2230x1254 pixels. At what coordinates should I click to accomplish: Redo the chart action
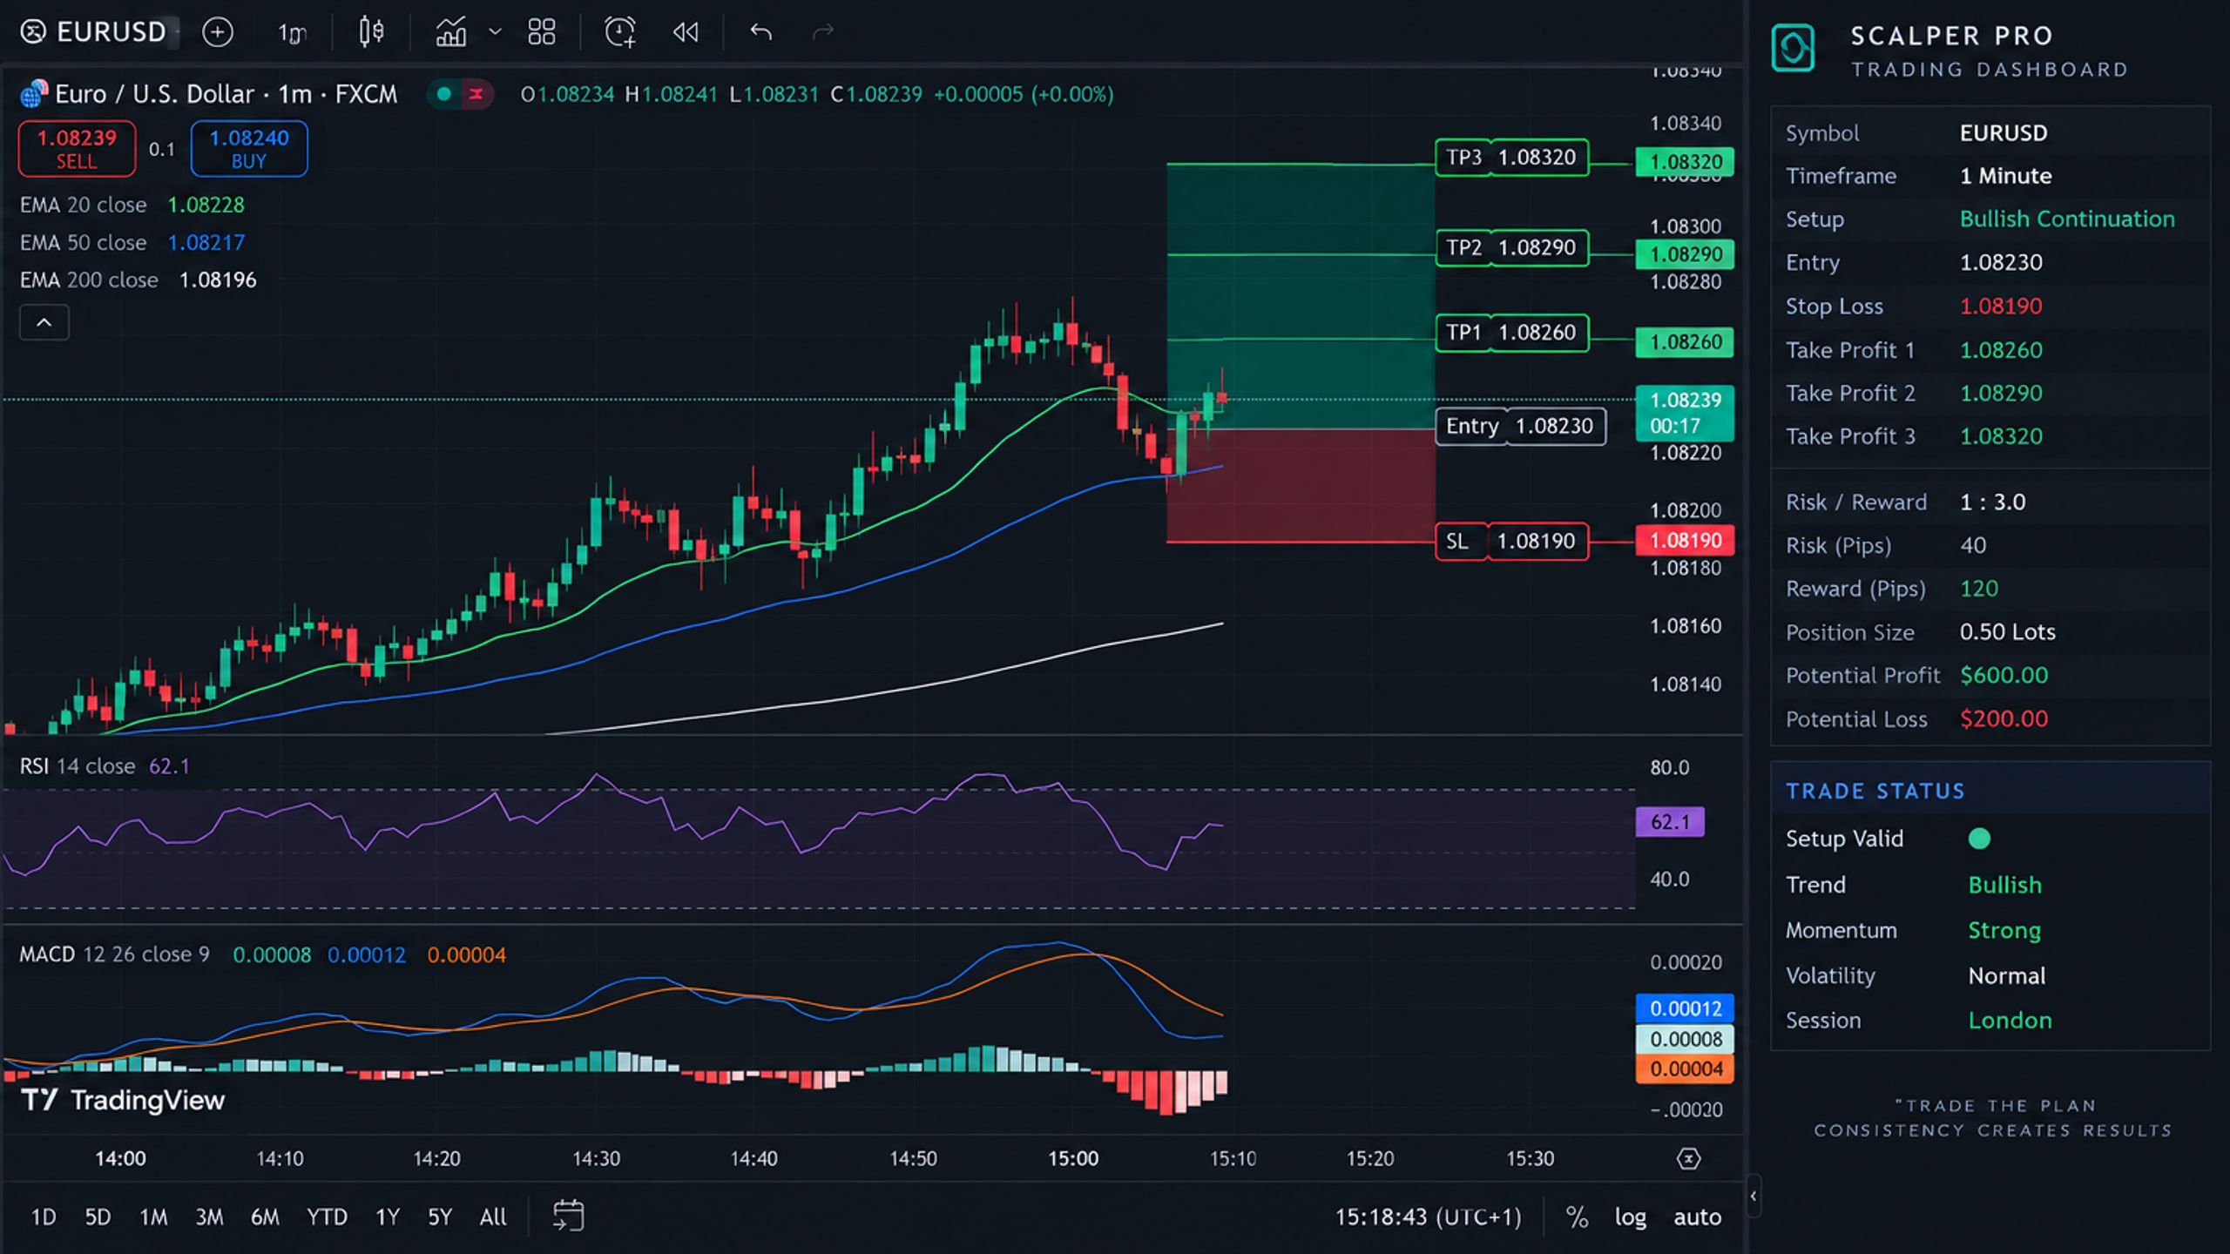point(822,32)
